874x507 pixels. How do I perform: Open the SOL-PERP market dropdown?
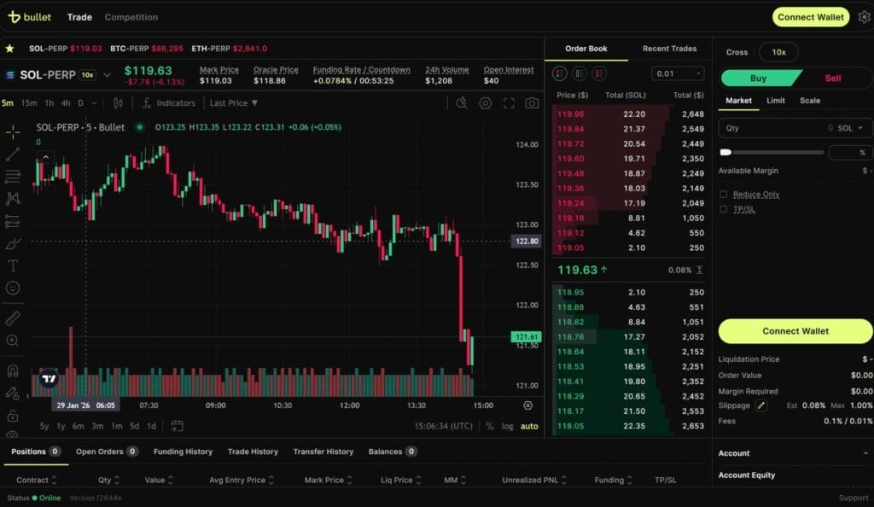click(x=107, y=75)
